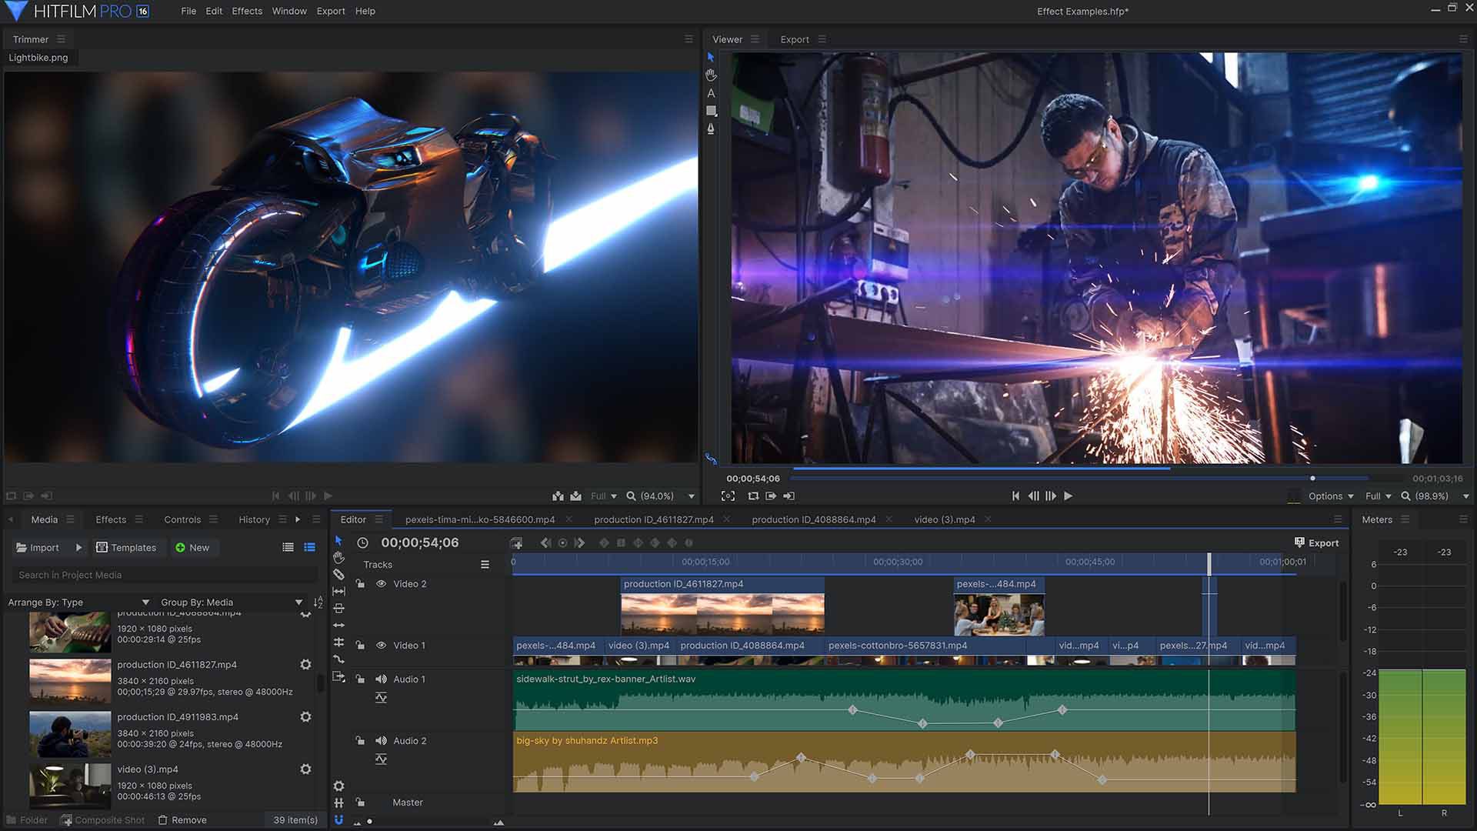Toggle visibility of Video 1 track

381,646
